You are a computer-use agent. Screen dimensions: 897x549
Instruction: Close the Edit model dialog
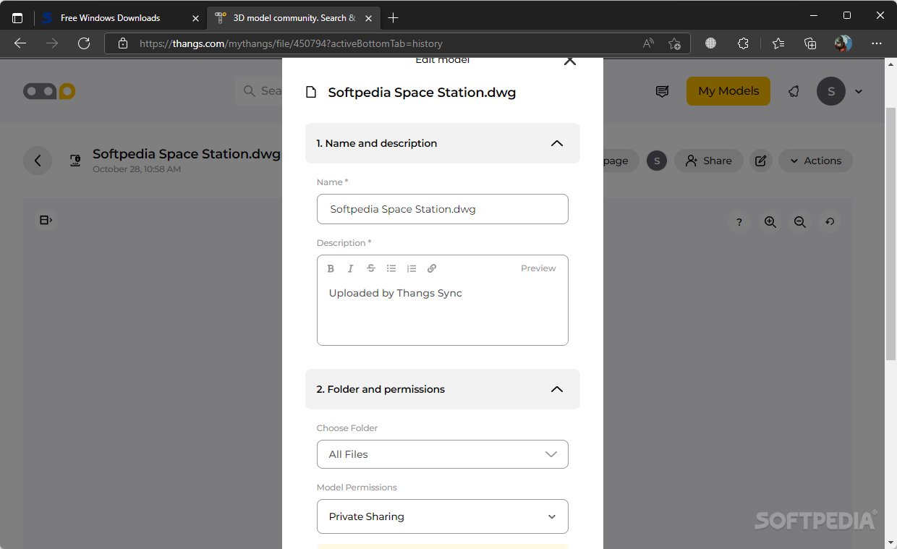tap(570, 61)
